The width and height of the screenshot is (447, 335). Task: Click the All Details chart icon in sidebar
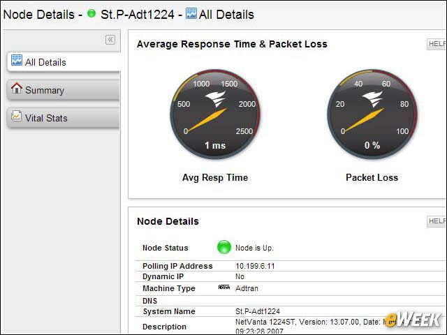point(17,60)
